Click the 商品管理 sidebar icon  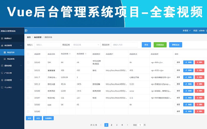pyautogui.click(x=2, y=46)
